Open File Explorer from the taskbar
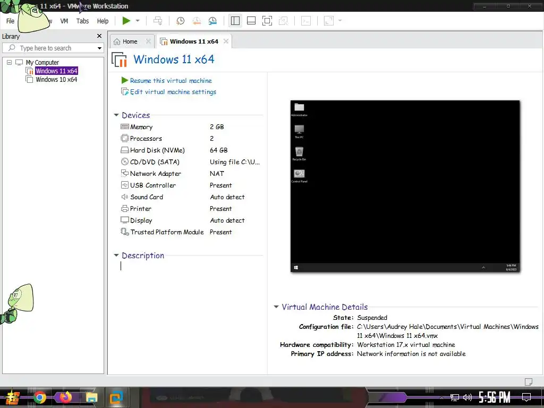544x408 pixels. 91,397
